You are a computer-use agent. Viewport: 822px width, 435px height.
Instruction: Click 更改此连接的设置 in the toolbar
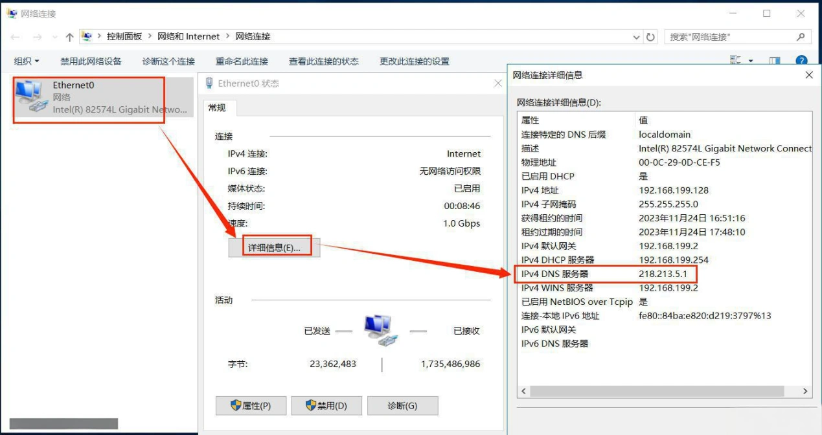pyautogui.click(x=414, y=61)
